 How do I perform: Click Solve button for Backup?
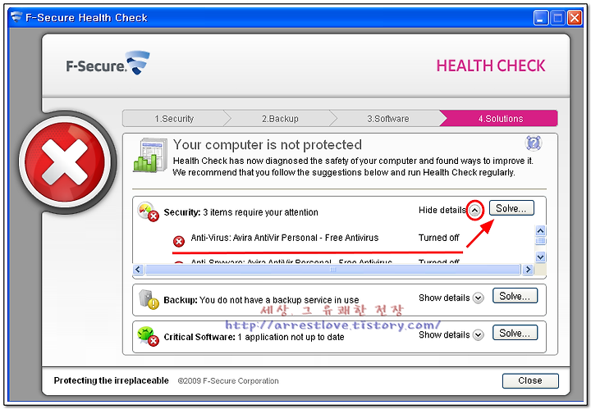pyautogui.click(x=515, y=296)
